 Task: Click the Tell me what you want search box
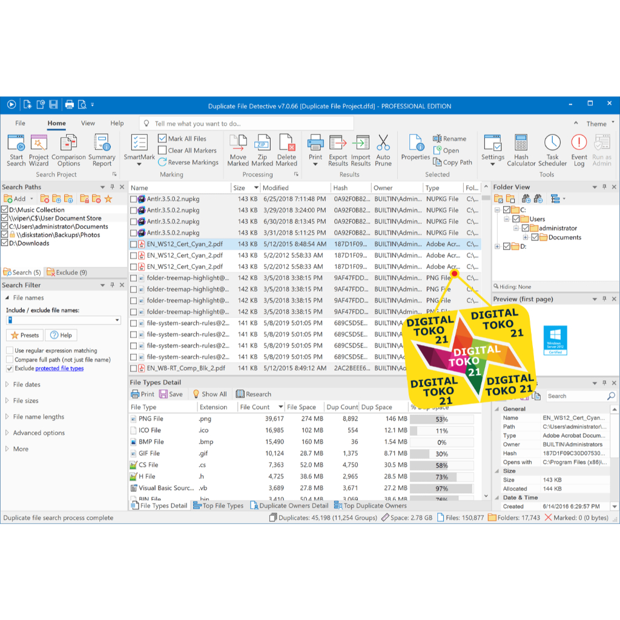246,124
